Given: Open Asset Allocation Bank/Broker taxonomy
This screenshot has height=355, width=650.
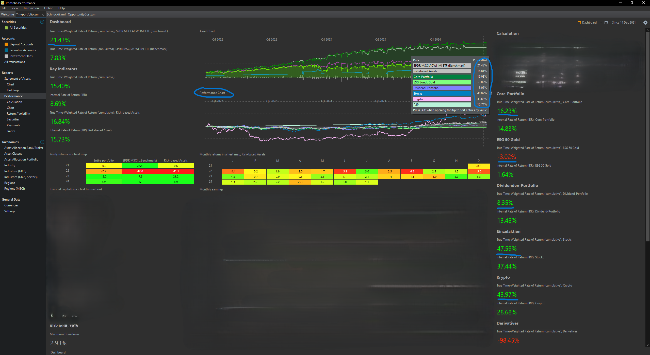Looking at the screenshot, I should pyautogui.click(x=24, y=148).
